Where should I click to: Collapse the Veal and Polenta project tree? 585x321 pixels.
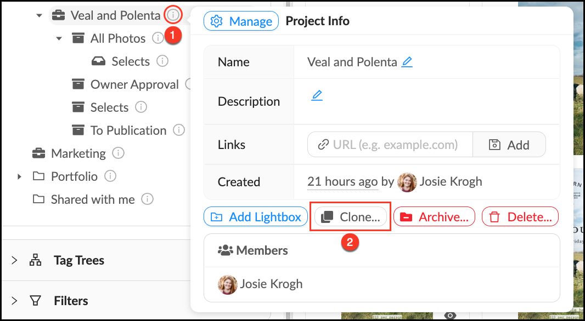click(x=39, y=16)
